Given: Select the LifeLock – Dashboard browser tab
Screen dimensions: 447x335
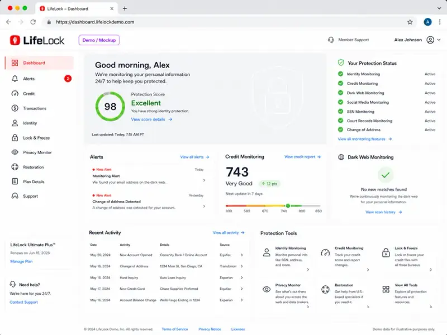Looking at the screenshot, I should click(x=77, y=8).
